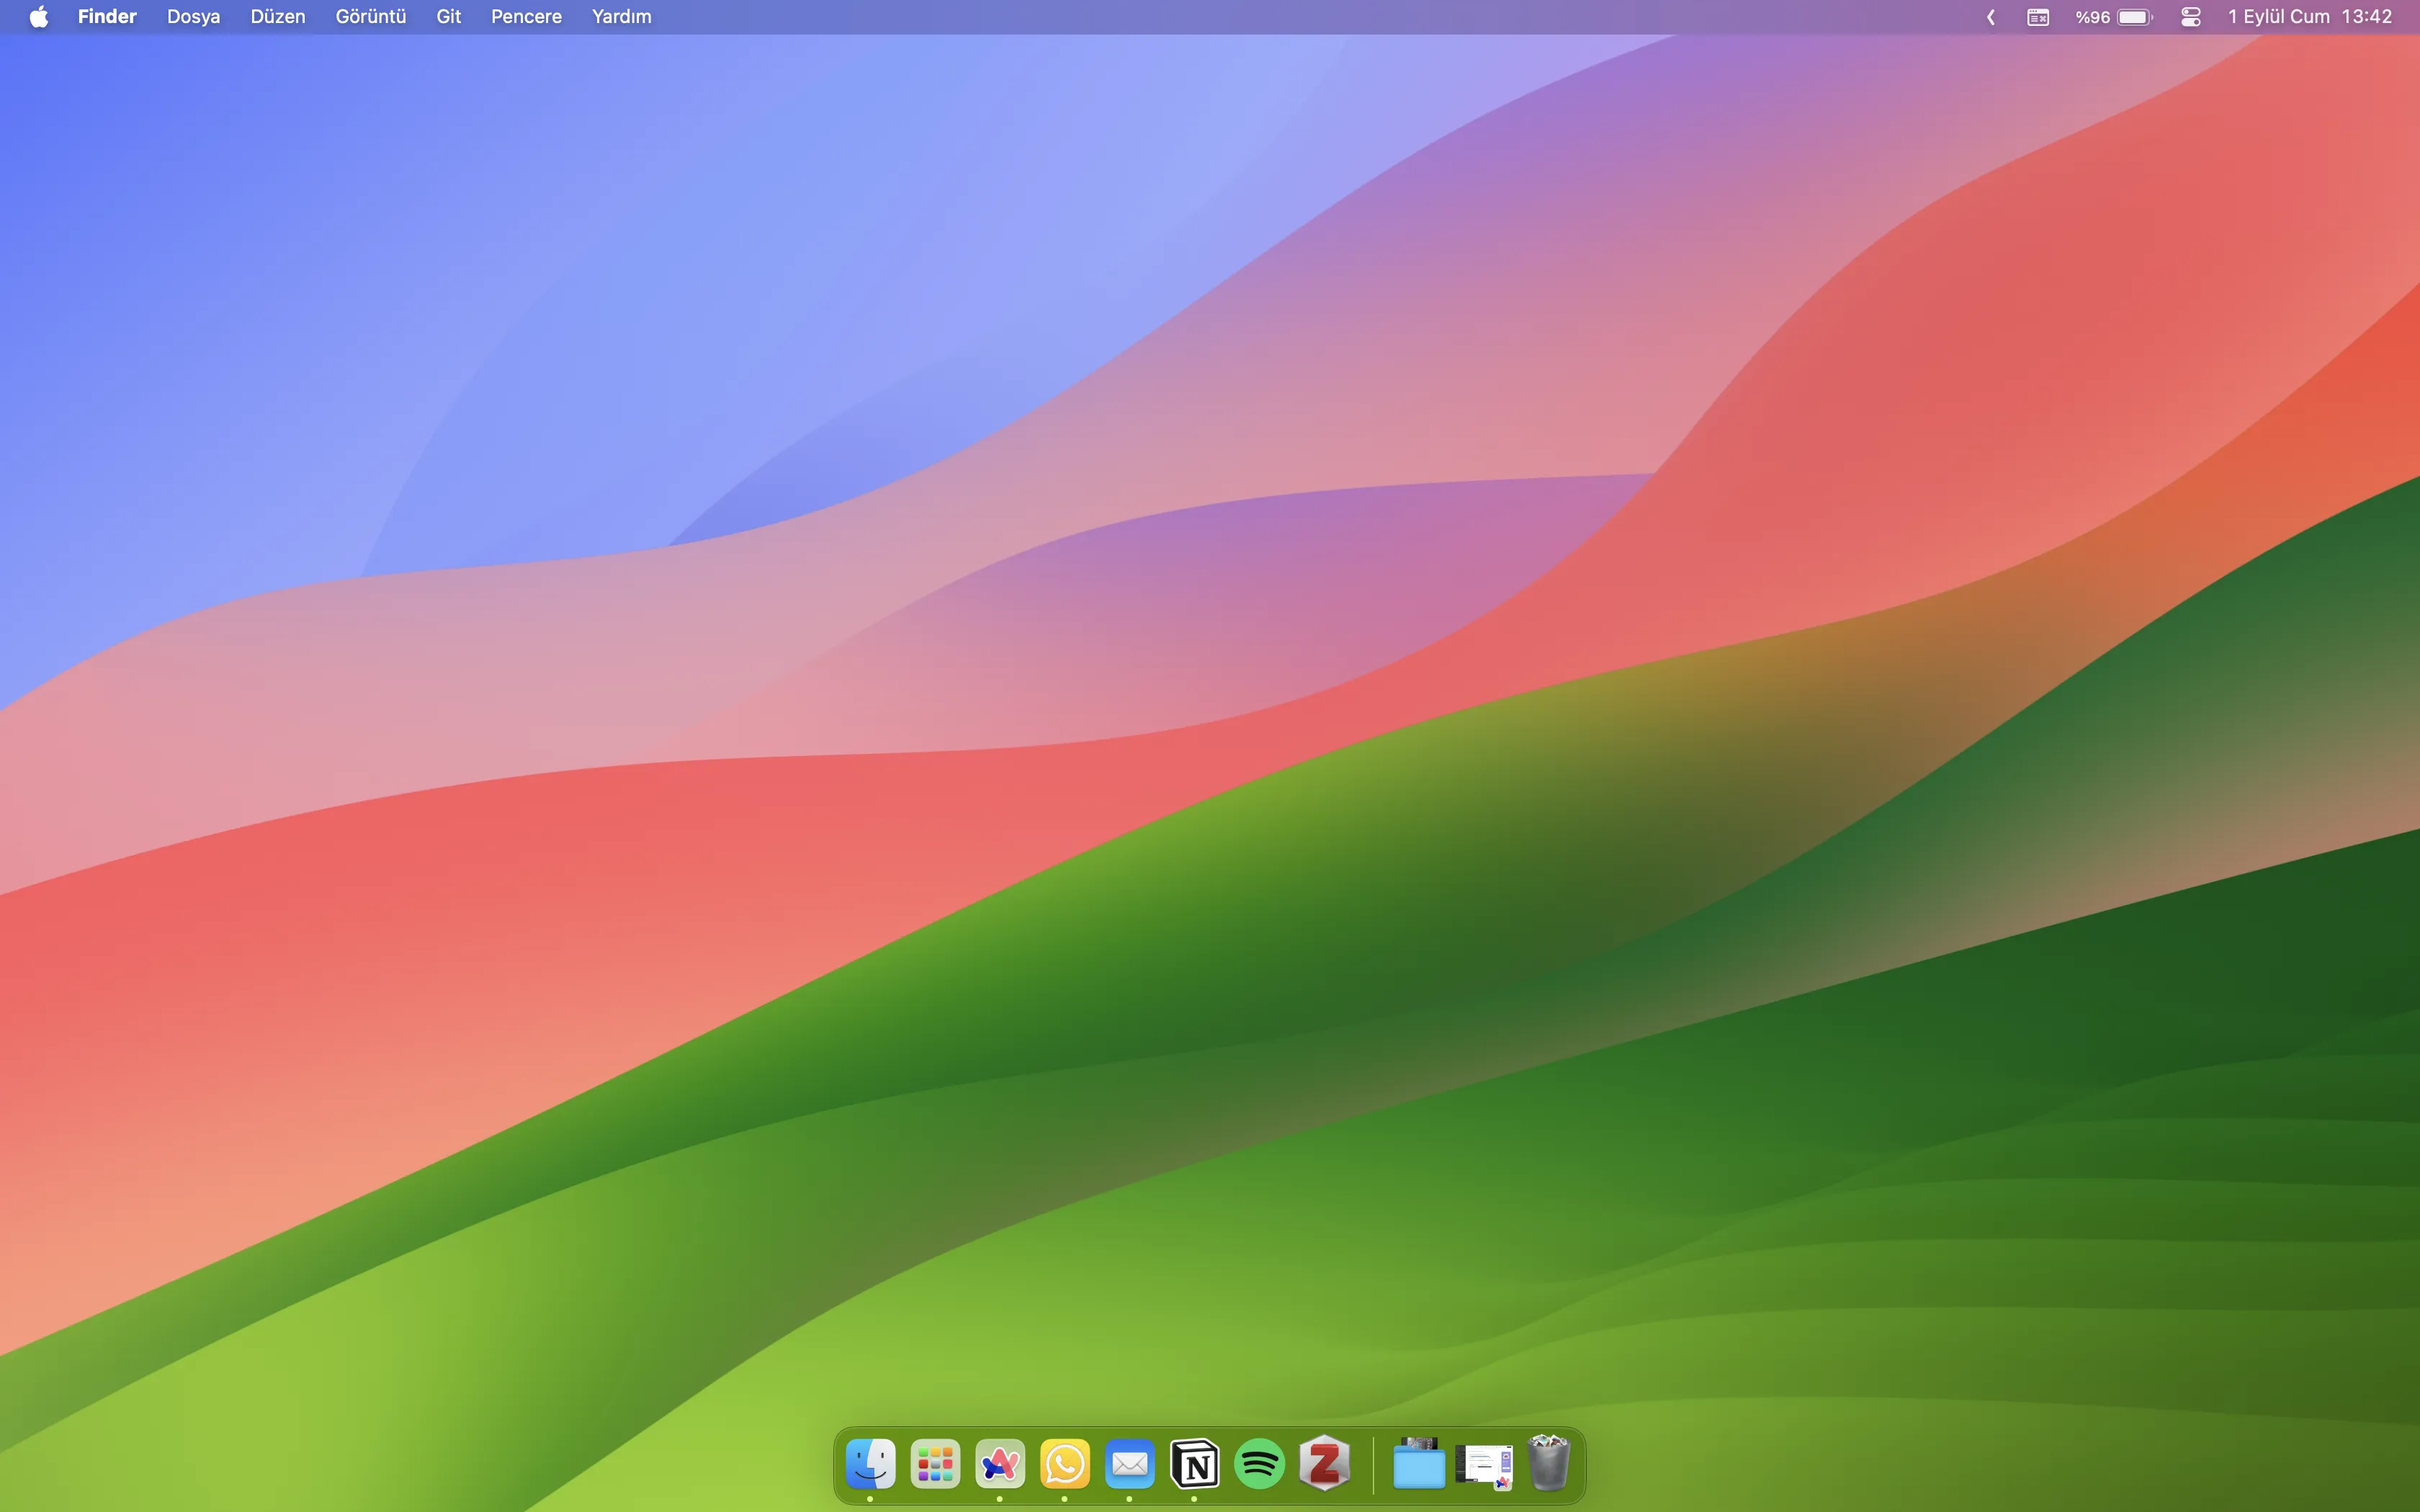Screen dimensions: 2420x1512
Task: Open Control Center from the menu bar
Action: pos(2191,17)
